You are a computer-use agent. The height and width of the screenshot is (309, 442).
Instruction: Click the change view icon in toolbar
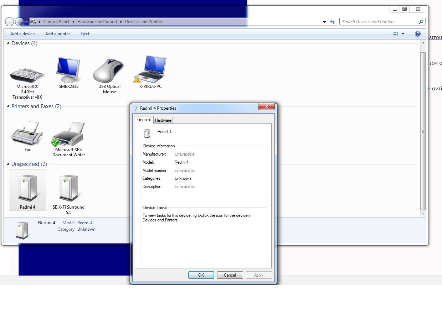coord(395,34)
